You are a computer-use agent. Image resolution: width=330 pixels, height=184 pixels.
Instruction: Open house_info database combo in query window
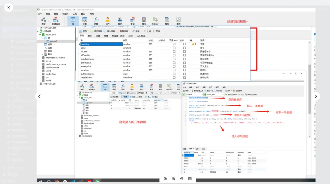tap(214, 95)
